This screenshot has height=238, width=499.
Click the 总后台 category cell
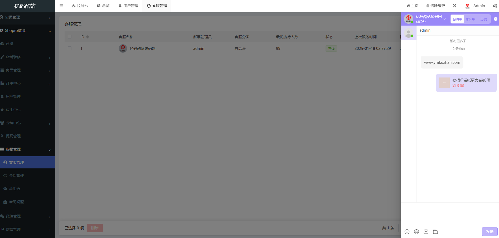click(240, 48)
